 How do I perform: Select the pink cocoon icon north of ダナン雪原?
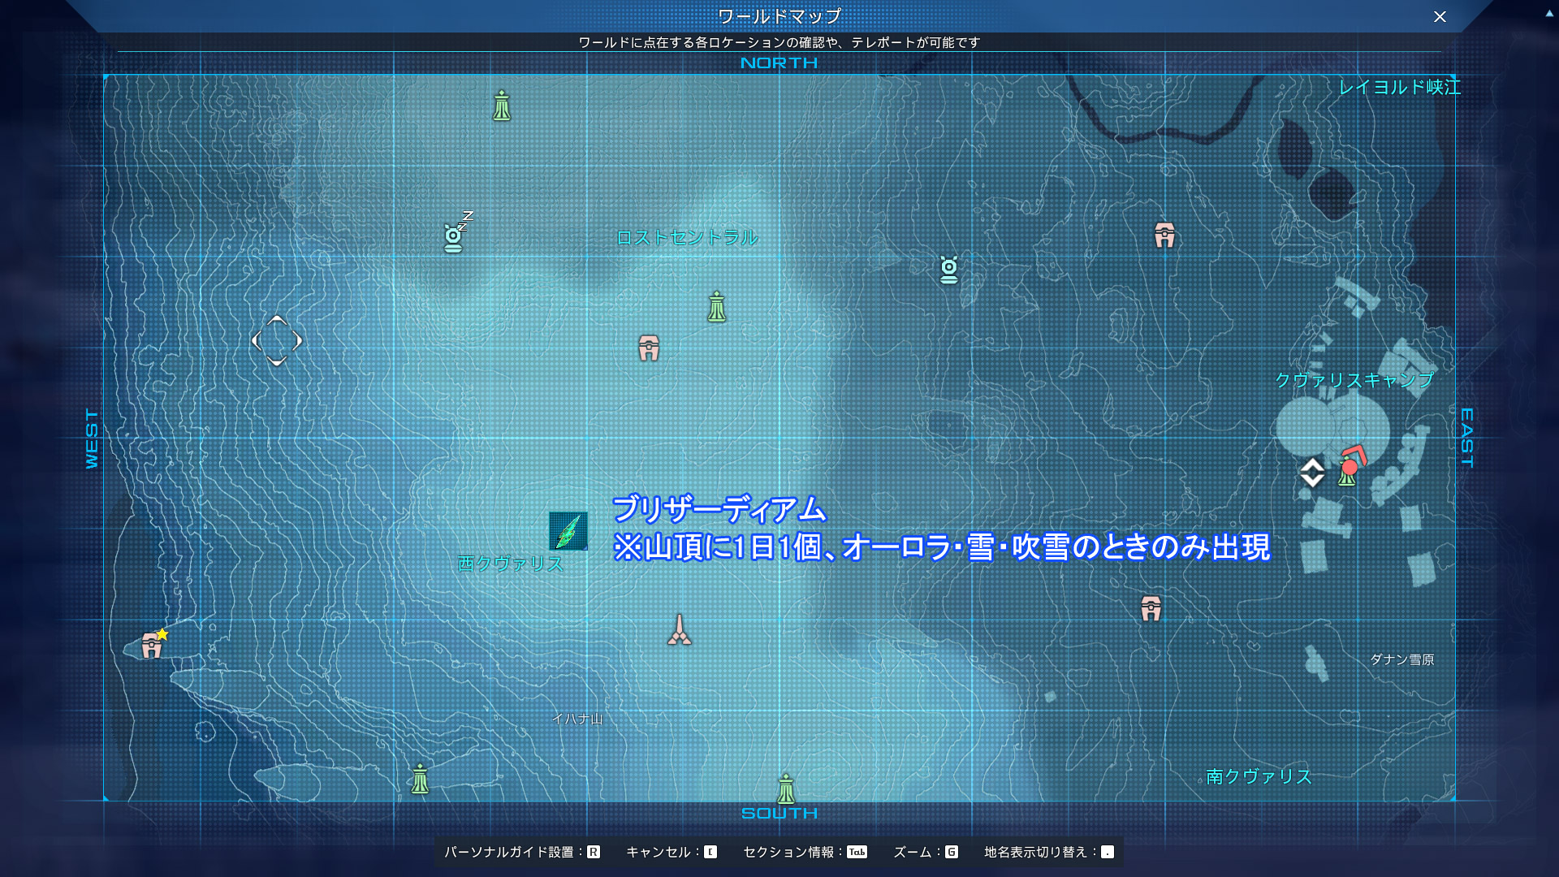tap(1151, 608)
